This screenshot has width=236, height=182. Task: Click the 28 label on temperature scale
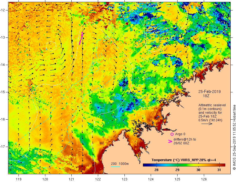click(x=156, y=170)
